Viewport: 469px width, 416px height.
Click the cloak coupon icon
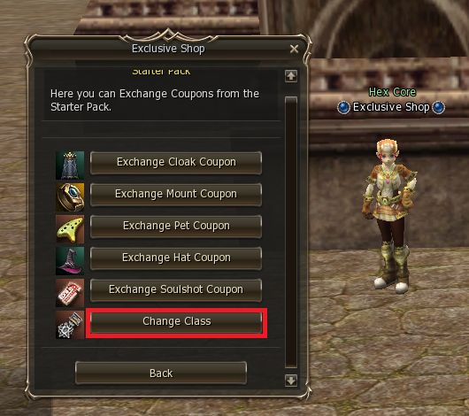tap(70, 166)
